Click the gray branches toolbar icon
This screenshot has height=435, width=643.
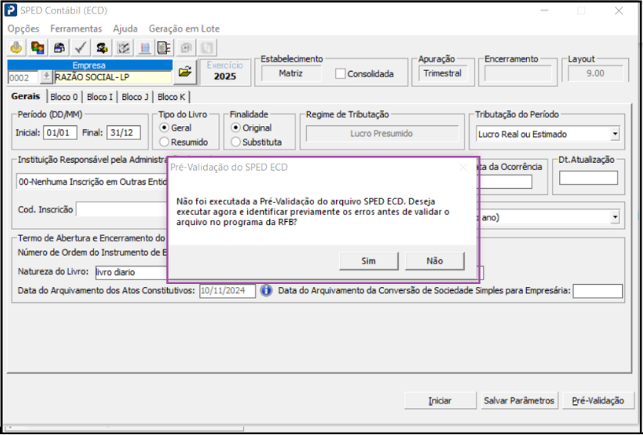click(x=123, y=48)
